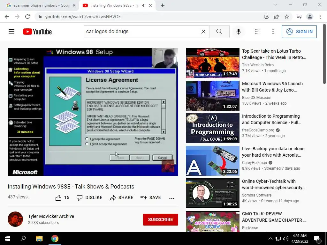Mute the tab via its speaker icon

[x=143, y=5]
